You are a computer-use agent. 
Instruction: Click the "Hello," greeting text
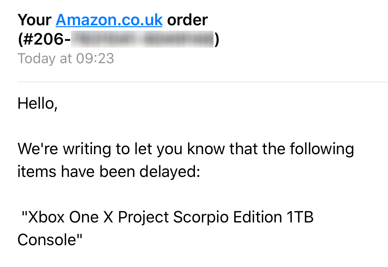[38, 103]
